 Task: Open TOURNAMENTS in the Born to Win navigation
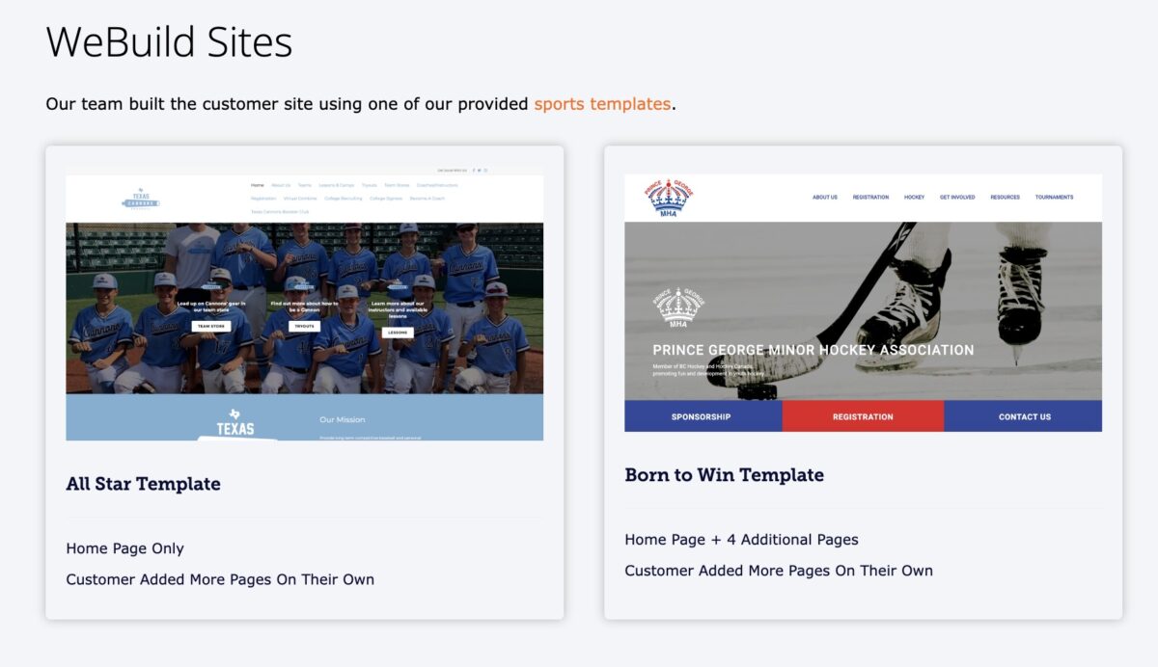(1056, 197)
